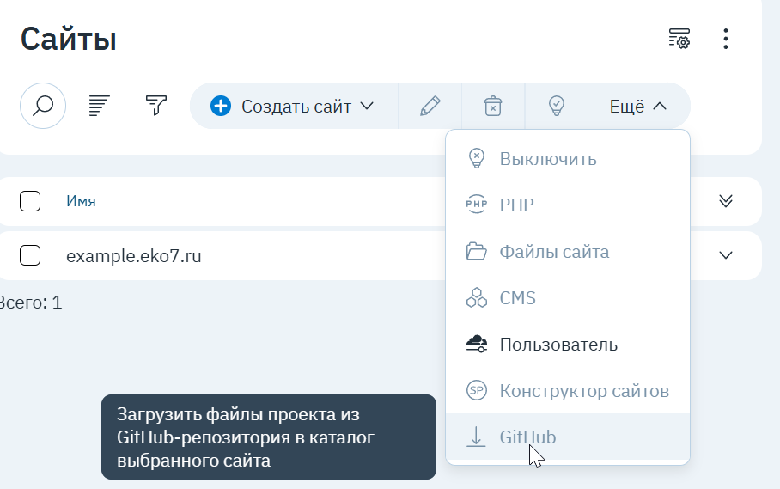The width and height of the screenshot is (780, 489).
Task: Choose Файлы сайта menu item
Action: coord(568,251)
